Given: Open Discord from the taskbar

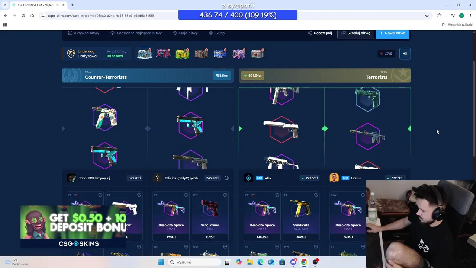Looking at the screenshot, I should (293, 262).
